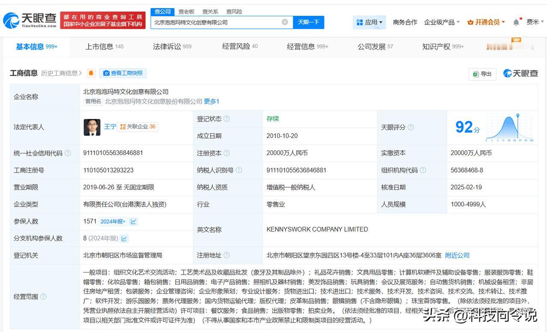Click the 存续 registration status
The image size is (547, 332).
pyautogui.click(x=273, y=119)
